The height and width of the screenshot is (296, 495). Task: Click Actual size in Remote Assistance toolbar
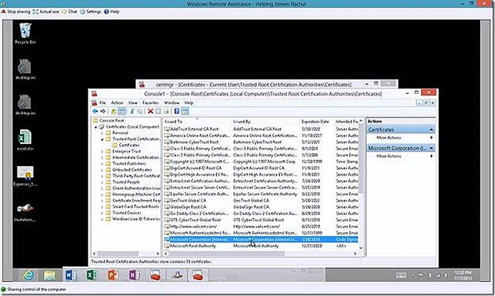(46, 11)
